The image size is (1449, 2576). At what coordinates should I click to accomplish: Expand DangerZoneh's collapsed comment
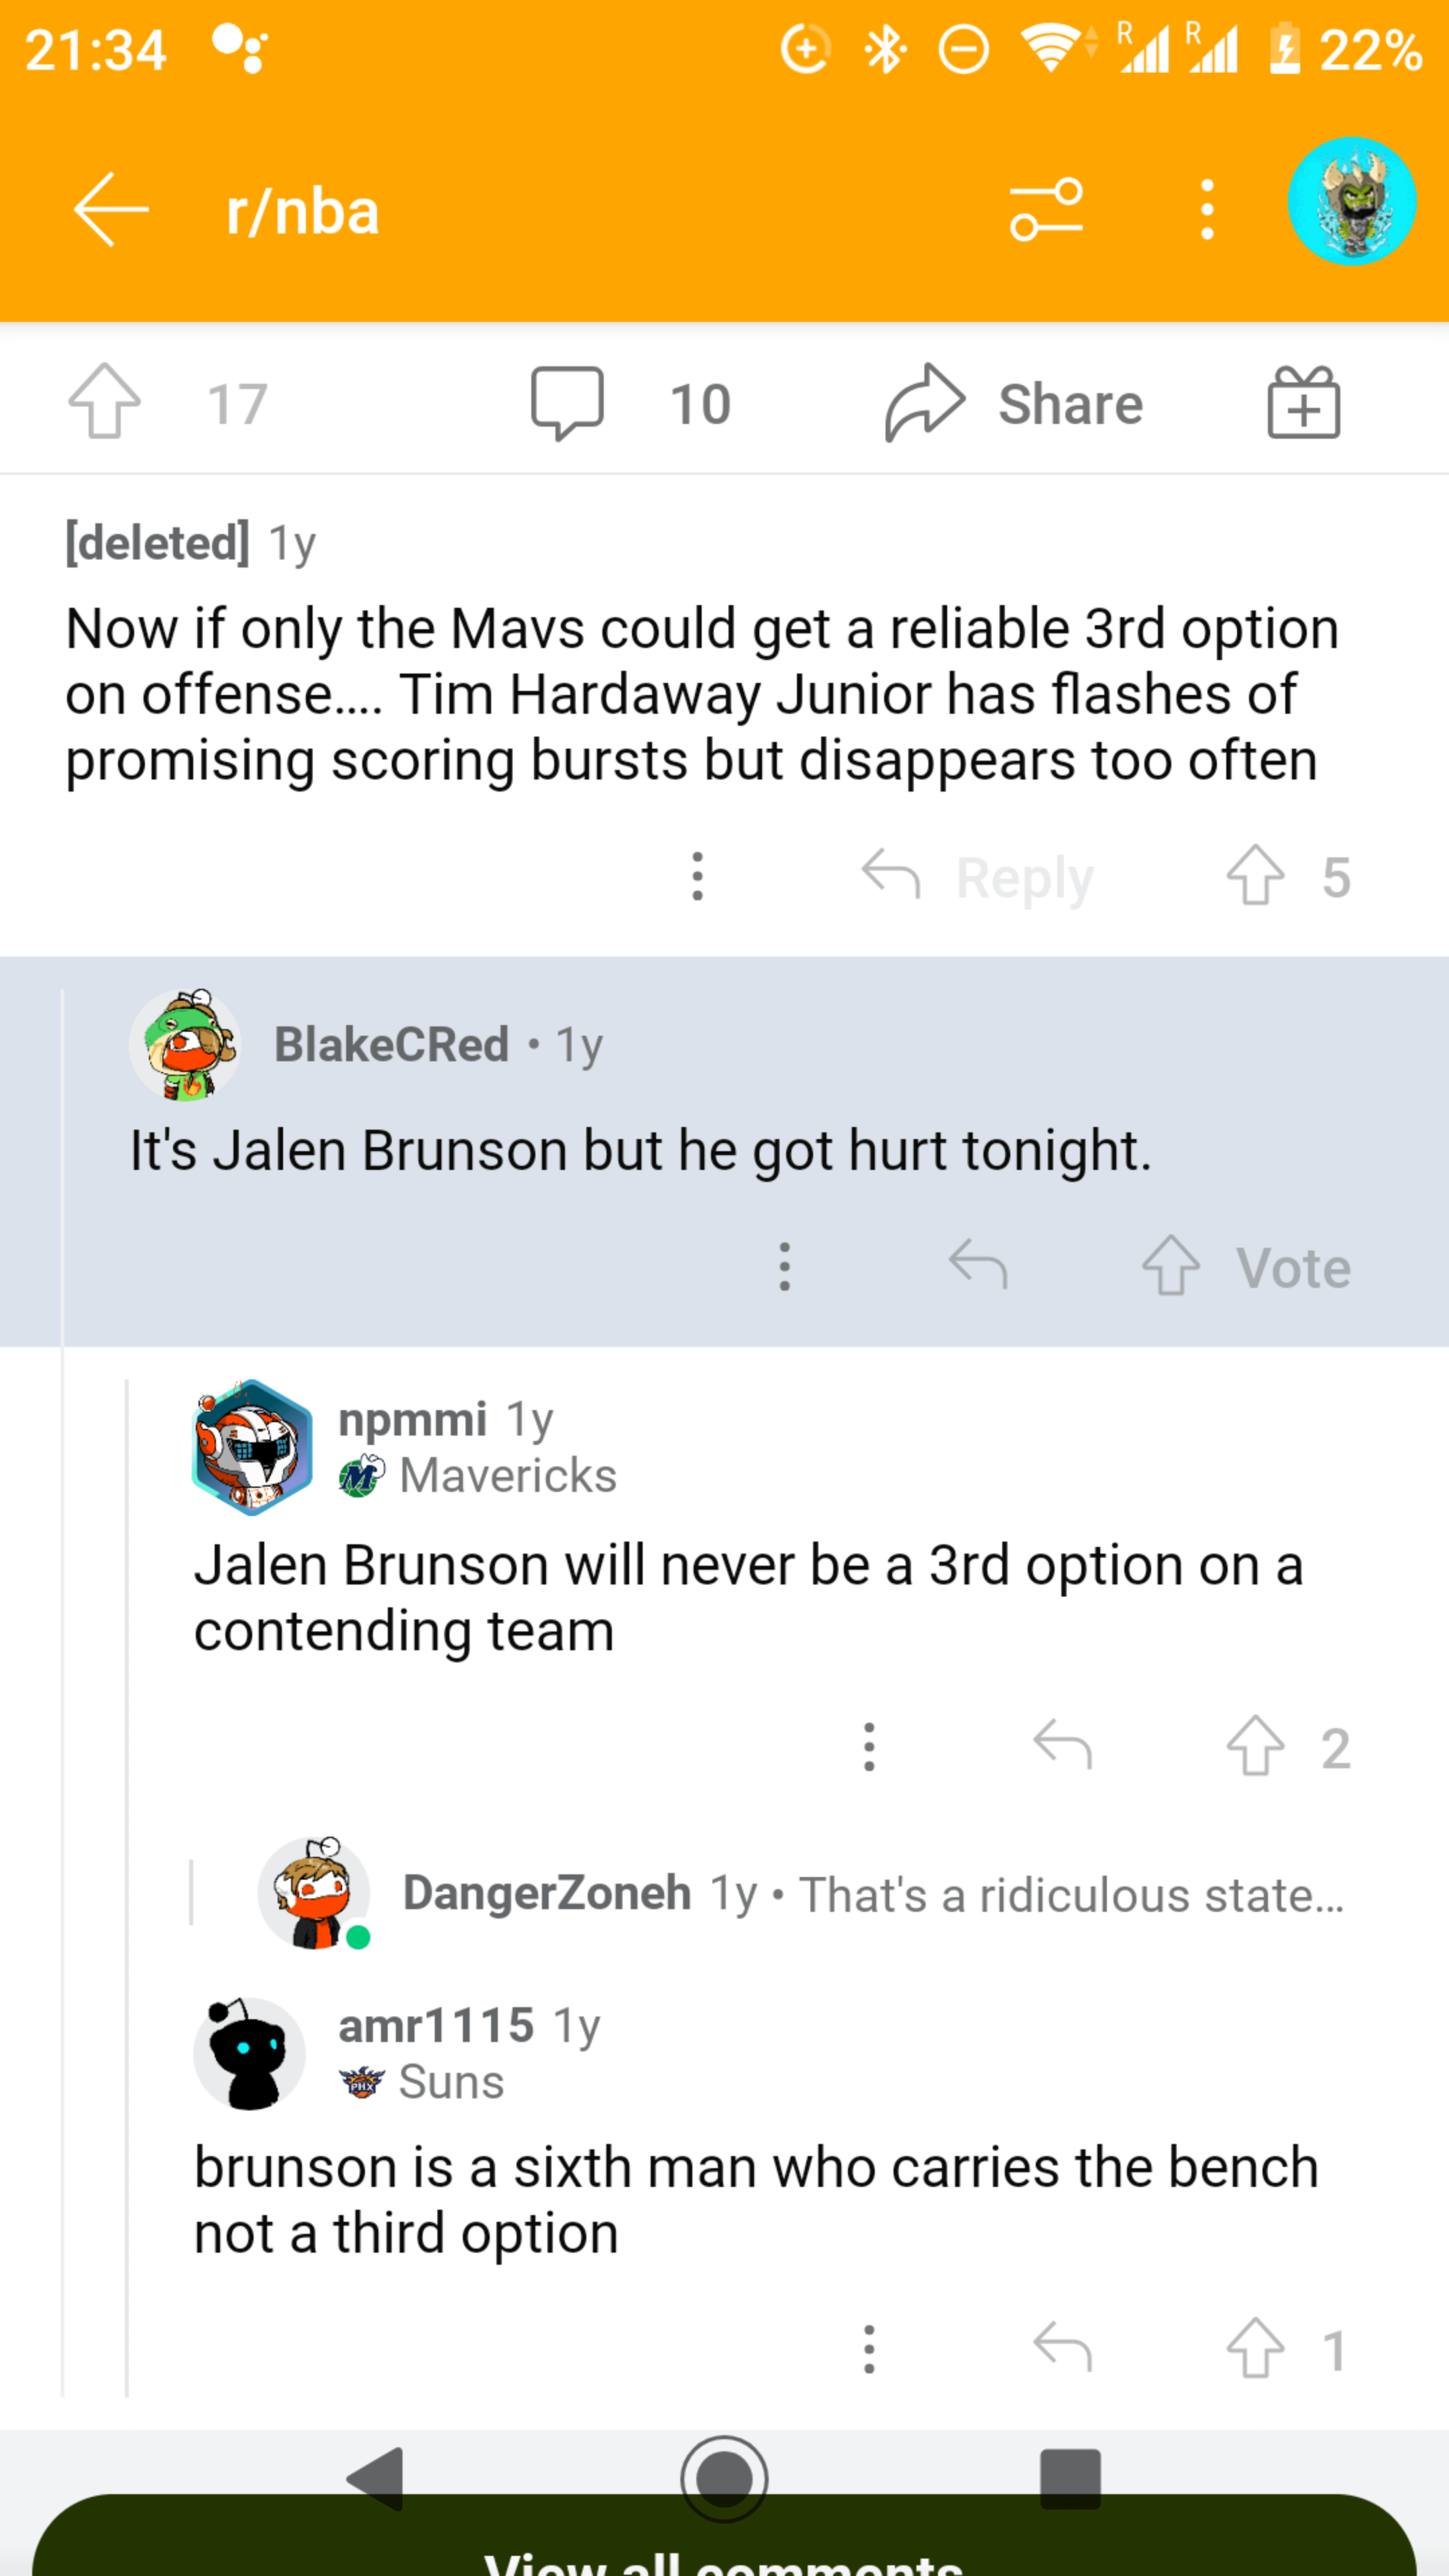point(870,1894)
